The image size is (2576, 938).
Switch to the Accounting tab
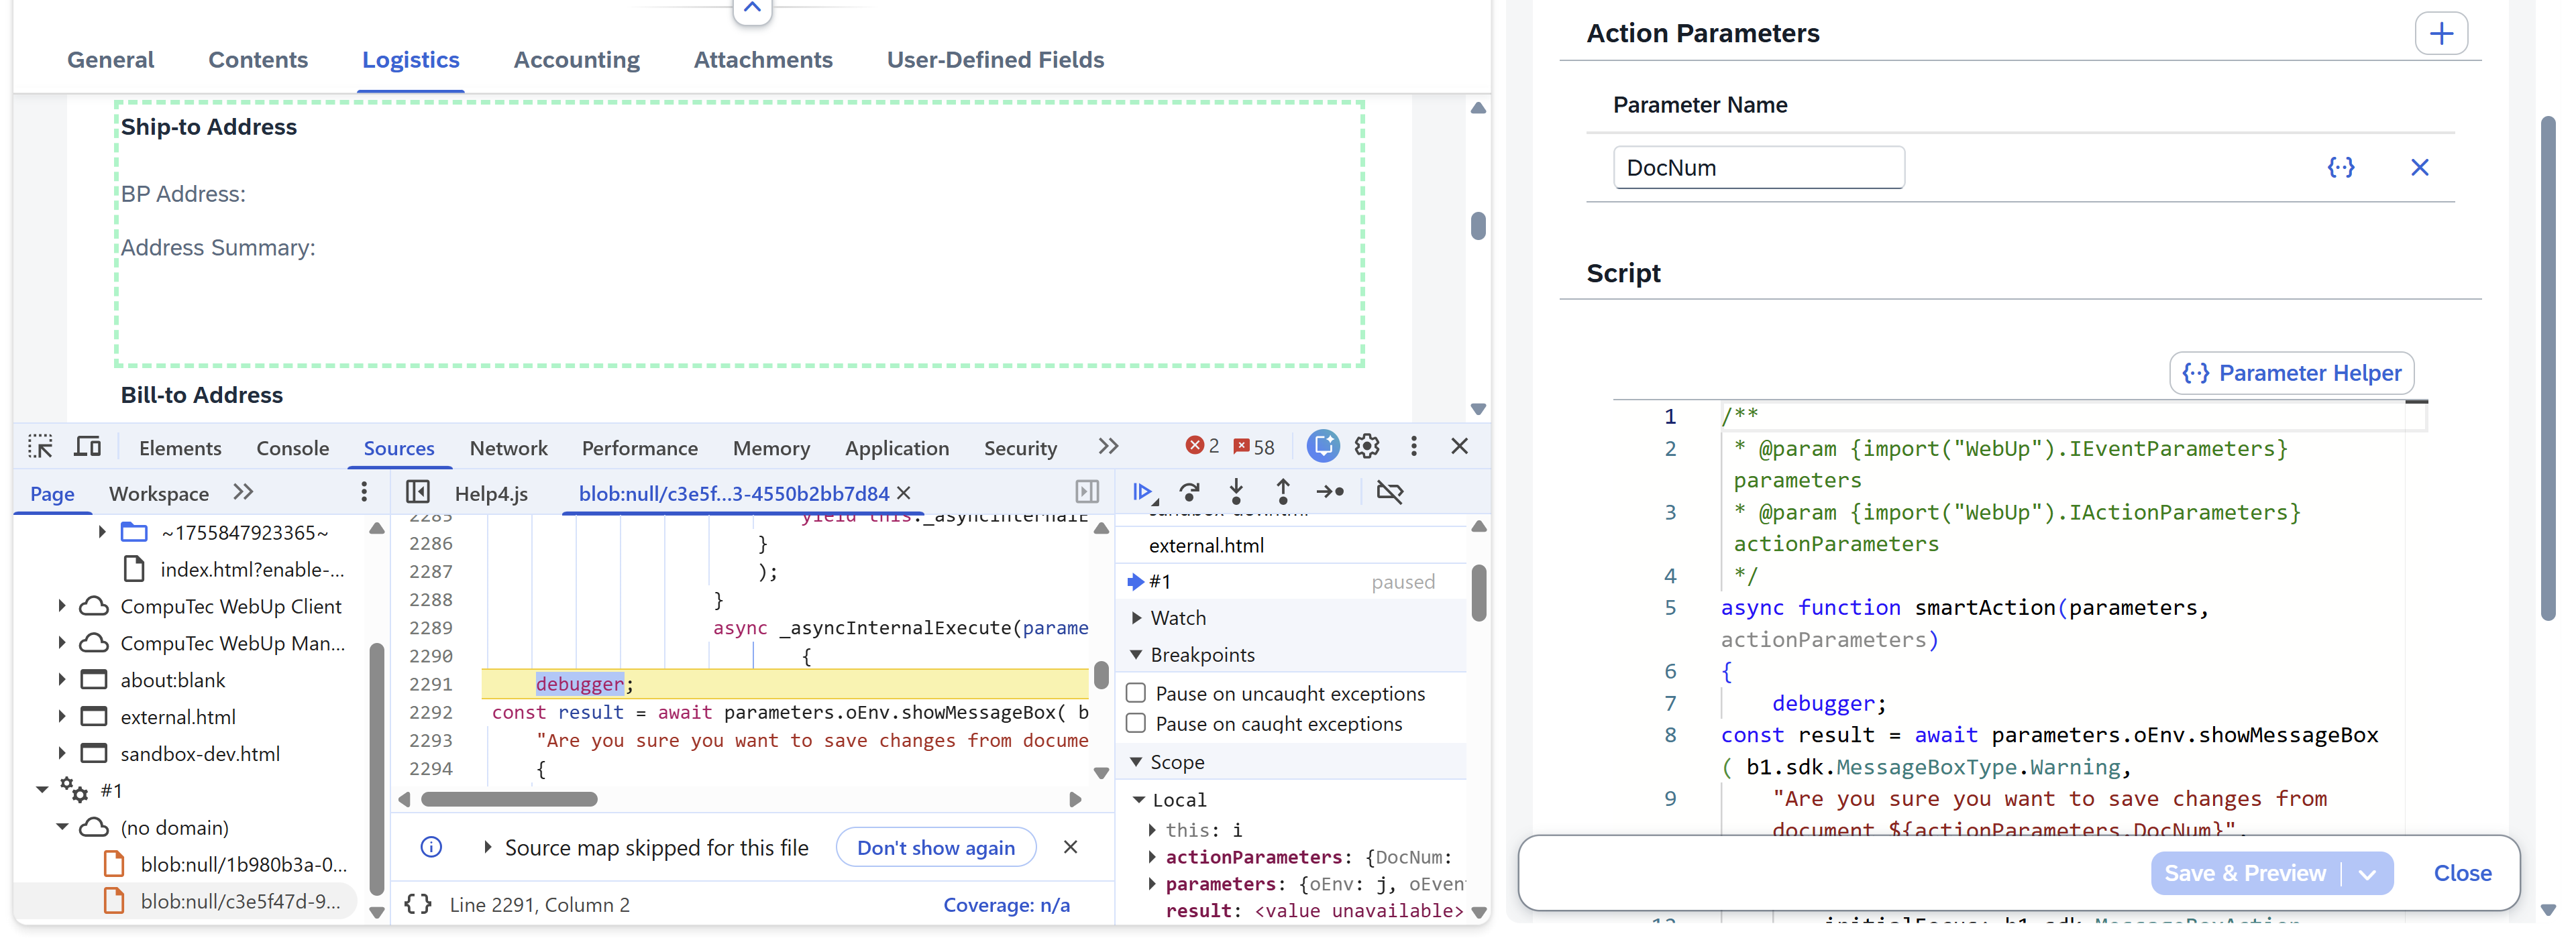[x=576, y=60]
